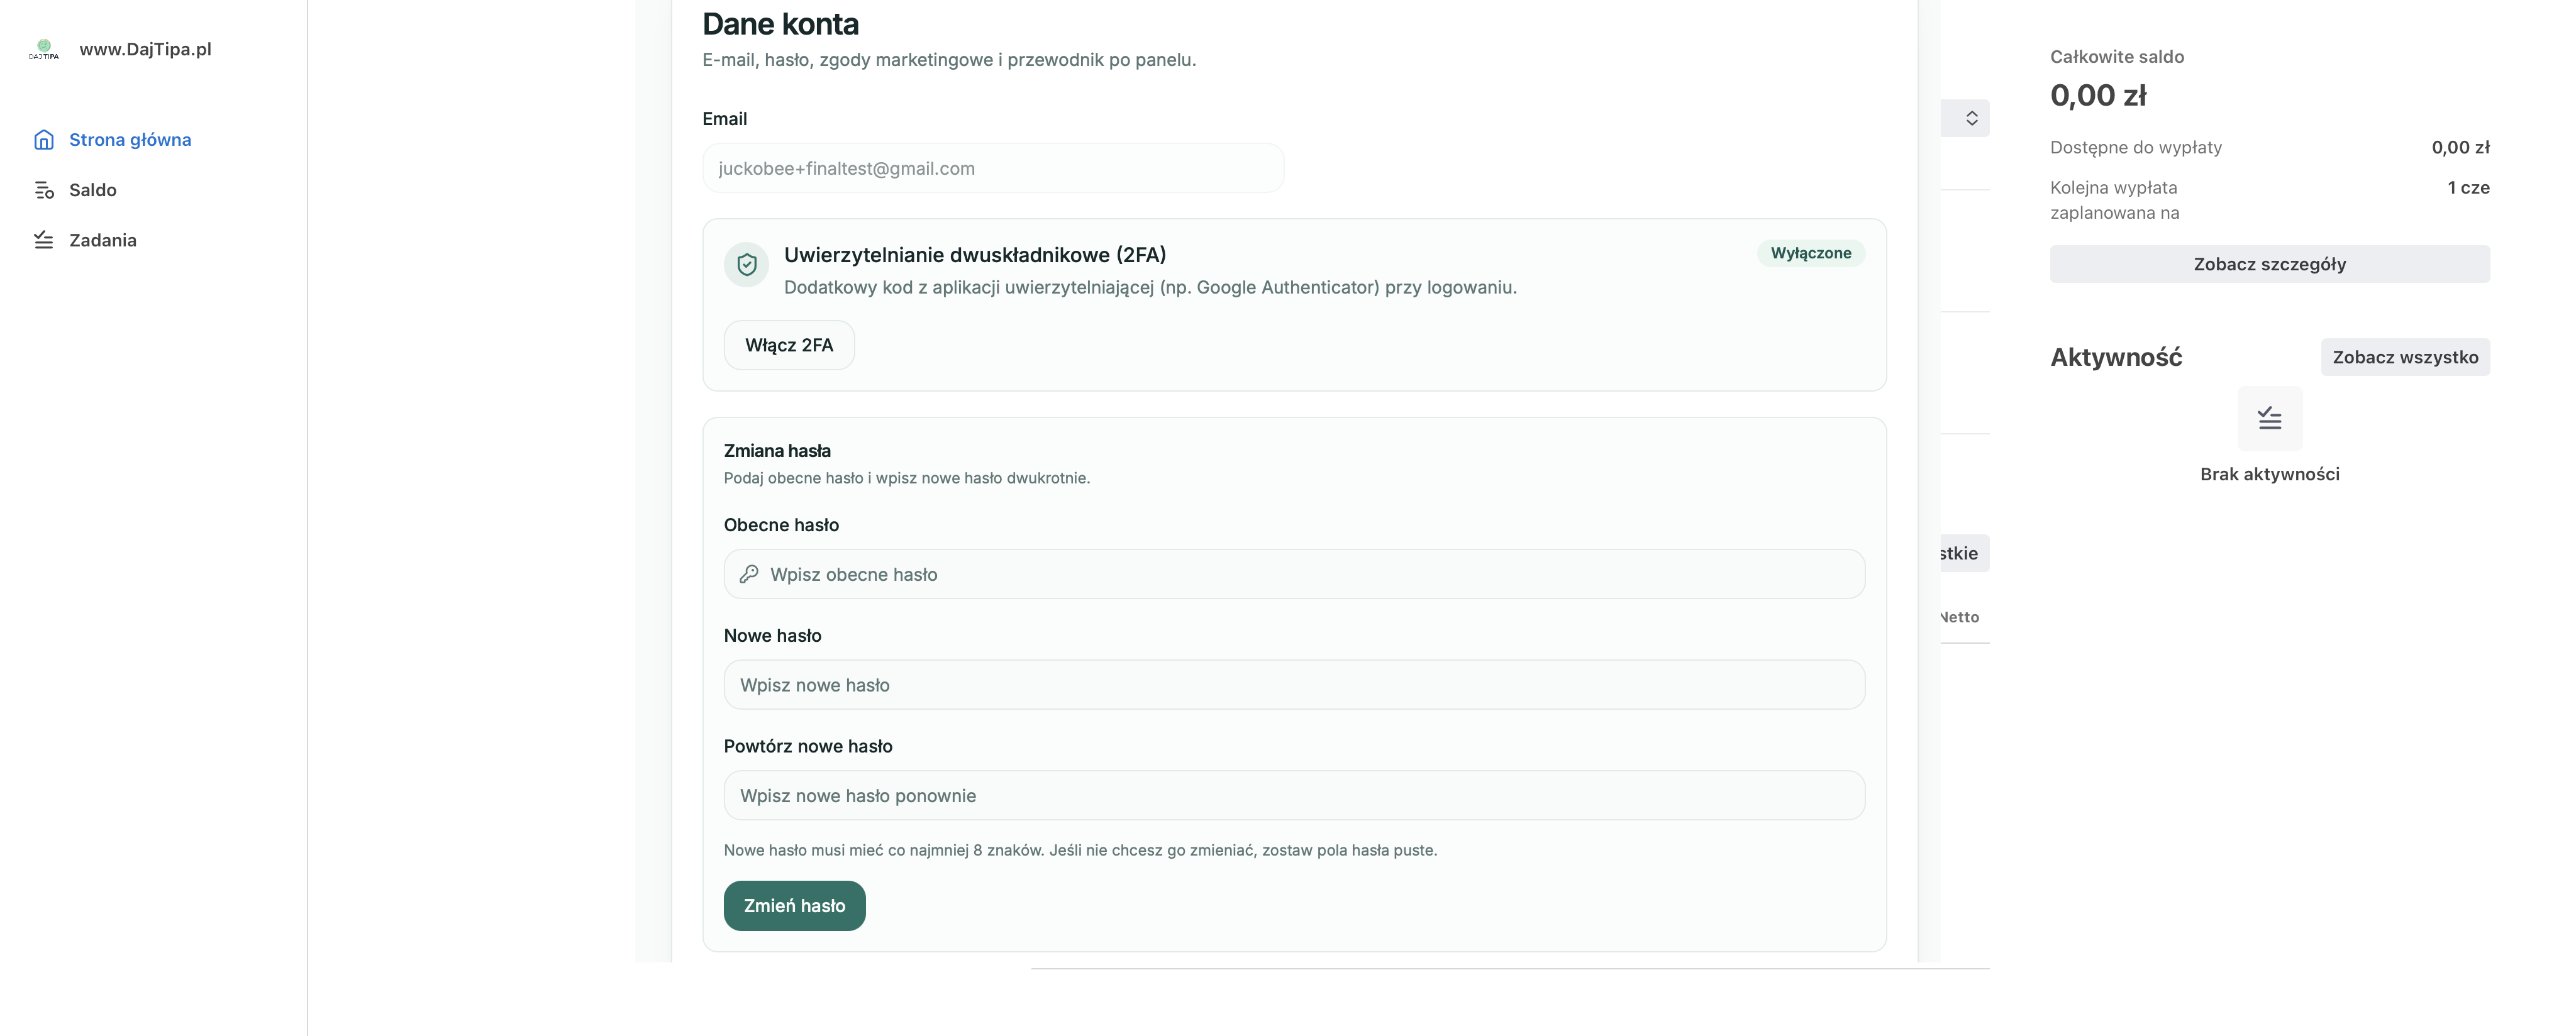The height and width of the screenshot is (1036, 2576).
Task: Click the checklist icon above Brak aktywności
Action: pyautogui.click(x=2269, y=418)
